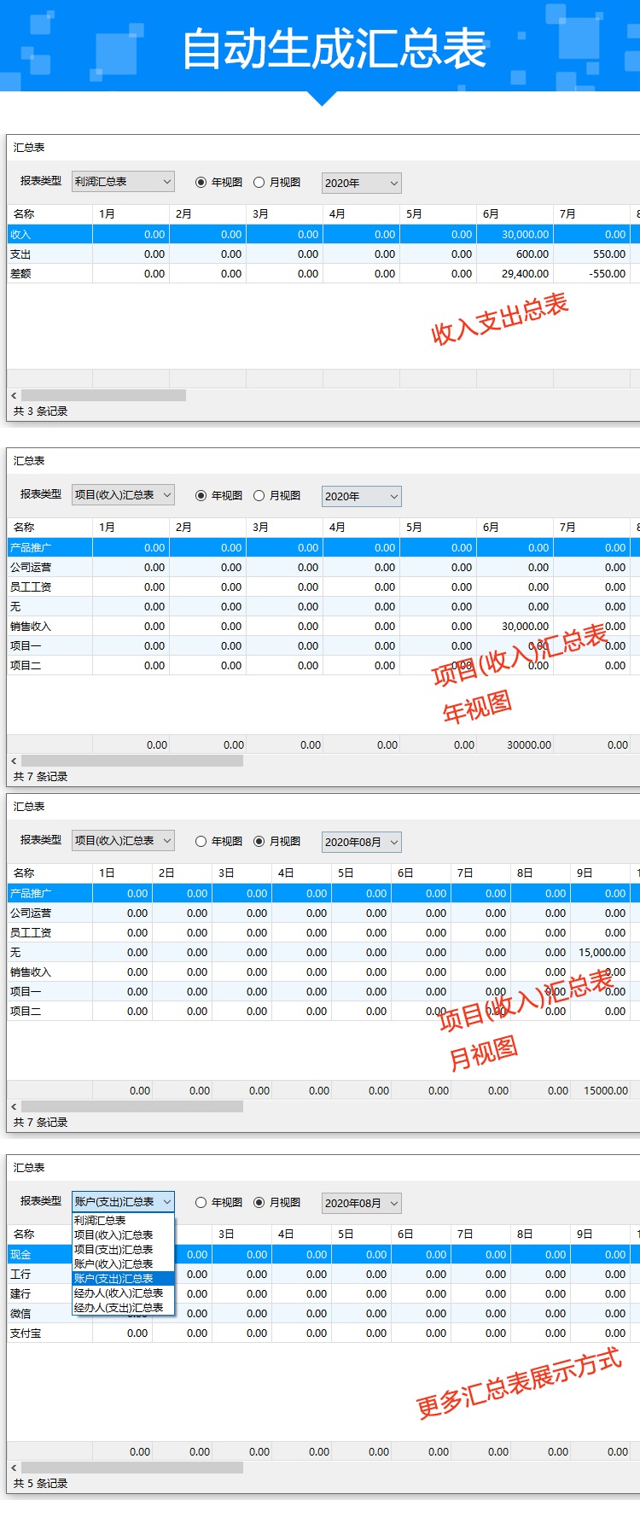Click the 600.00 June expense cell
640x1523 pixels.
pos(515,254)
